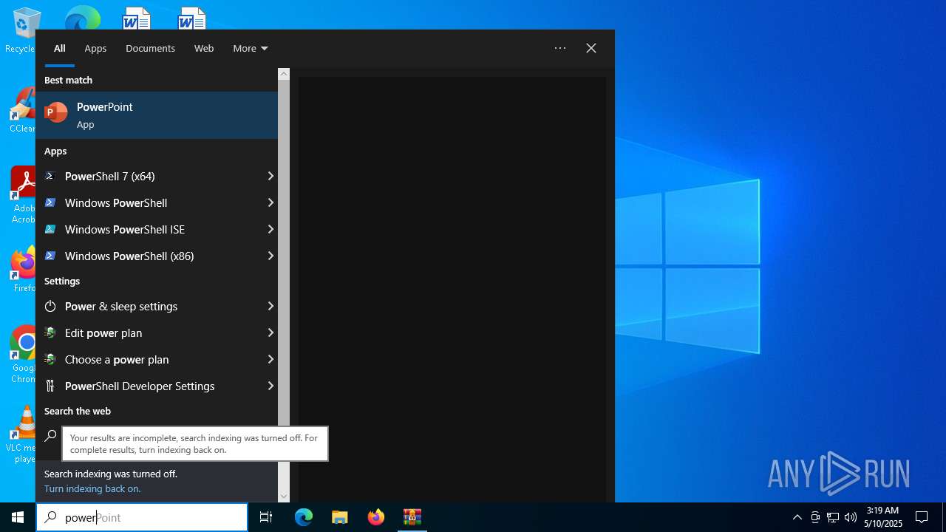Click the Windows PowerShell (x86) icon
This screenshot has height=532, width=946.
coord(50,256)
